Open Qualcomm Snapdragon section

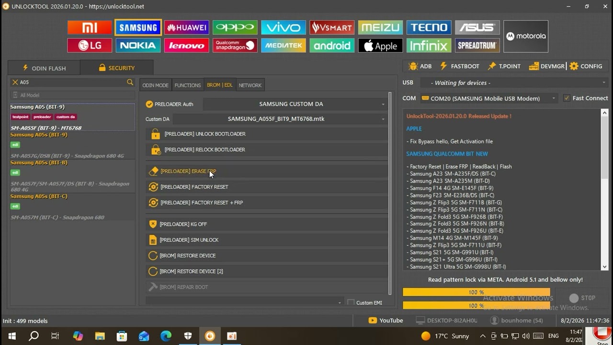(235, 46)
